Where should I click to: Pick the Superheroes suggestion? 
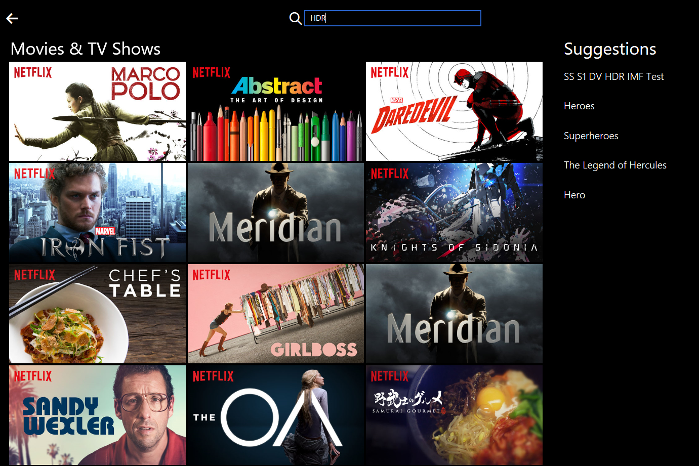(x=591, y=136)
